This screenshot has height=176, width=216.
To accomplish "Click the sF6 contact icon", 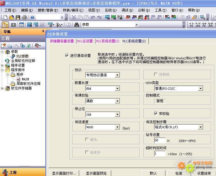I will 211,25.
